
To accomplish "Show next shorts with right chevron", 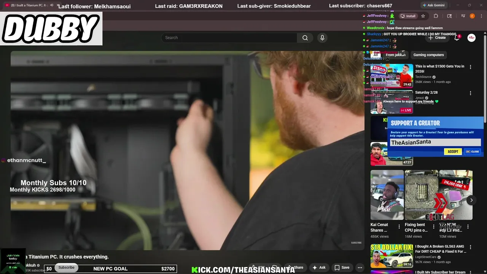I will (471, 200).
